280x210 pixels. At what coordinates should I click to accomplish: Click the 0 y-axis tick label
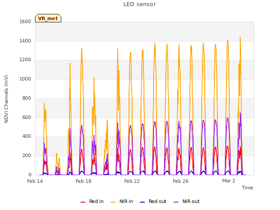click(30, 175)
